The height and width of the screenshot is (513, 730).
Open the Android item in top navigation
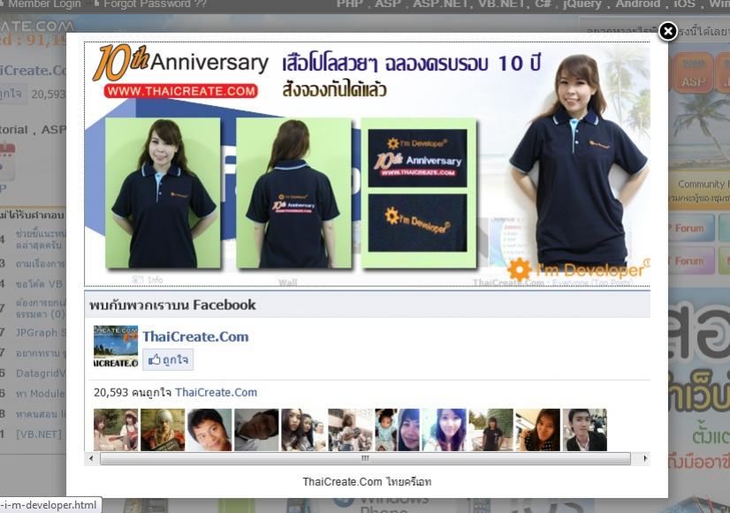coord(637,4)
